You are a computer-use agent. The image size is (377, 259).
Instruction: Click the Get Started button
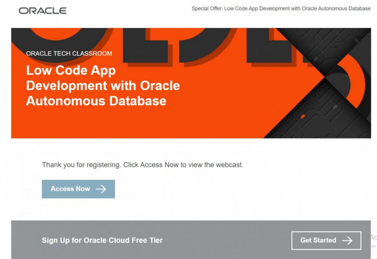(326, 240)
